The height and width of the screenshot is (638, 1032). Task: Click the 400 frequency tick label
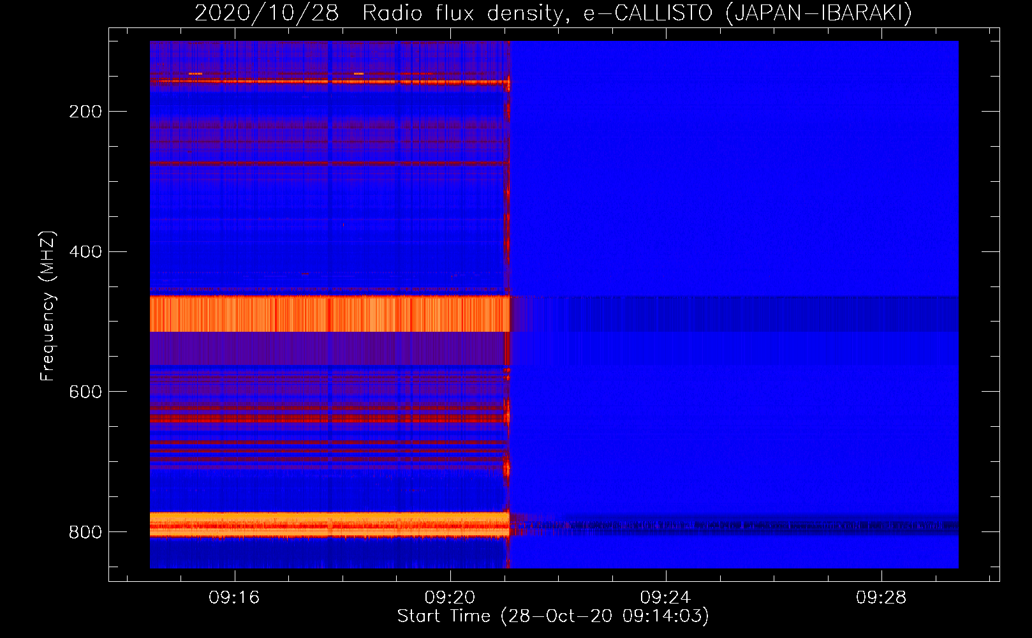point(85,252)
